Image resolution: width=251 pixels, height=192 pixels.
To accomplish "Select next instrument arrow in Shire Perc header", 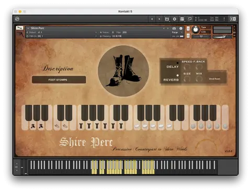I will coord(168,28).
